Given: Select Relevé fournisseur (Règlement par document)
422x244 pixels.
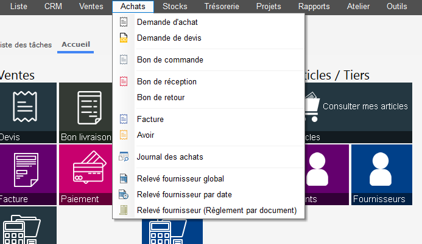Looking at the screenshot, I should coord(217,211).
